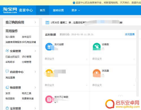This screenshot has height=110, width=141.
Task: Click the calendar icon beside the date
Action: coord(47,23)
